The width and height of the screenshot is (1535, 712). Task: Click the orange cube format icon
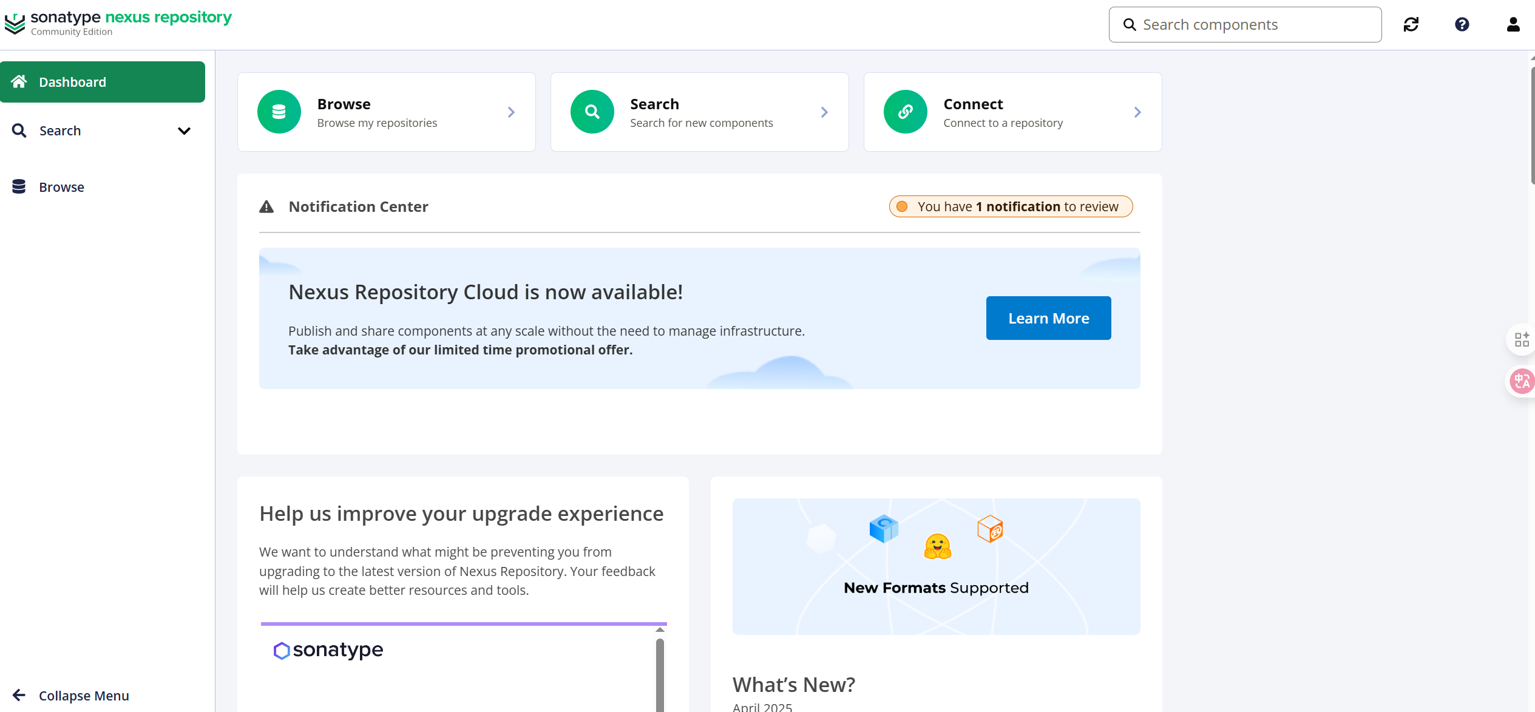(x=990, y=529)
